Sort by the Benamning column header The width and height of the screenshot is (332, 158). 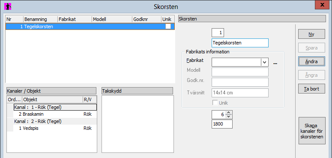point(40,19)
